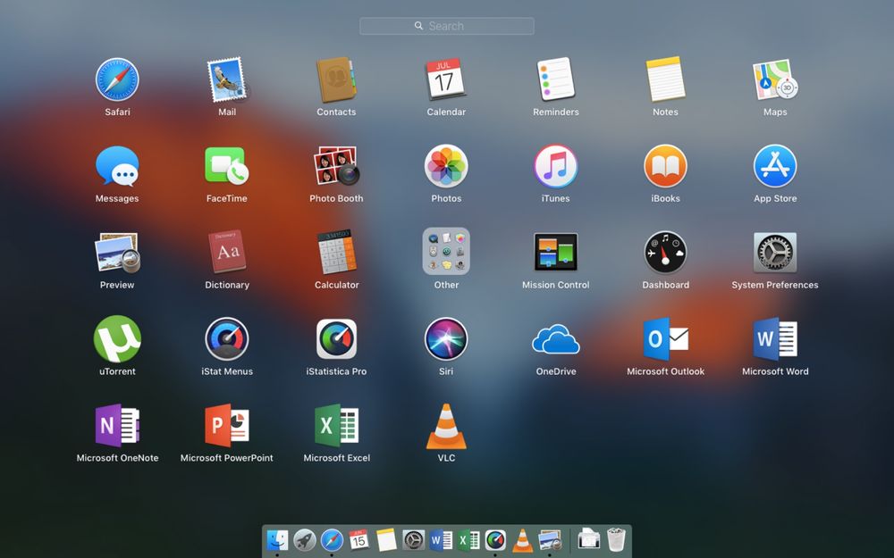Open Photo Booth
894x558 pixels.
click(336, 166)
